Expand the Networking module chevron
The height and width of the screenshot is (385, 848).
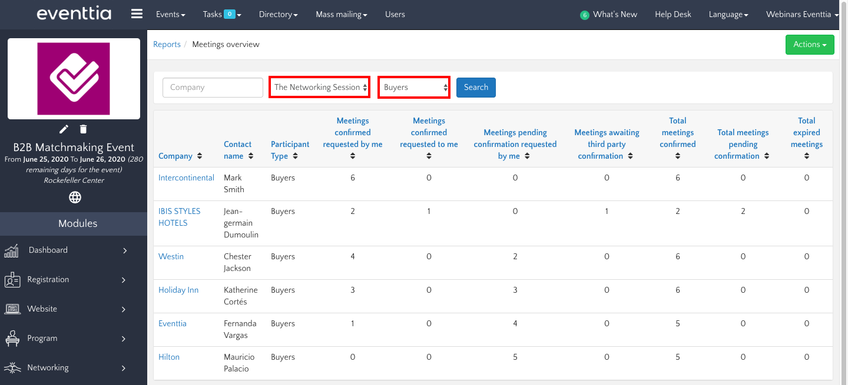[124, 368]
